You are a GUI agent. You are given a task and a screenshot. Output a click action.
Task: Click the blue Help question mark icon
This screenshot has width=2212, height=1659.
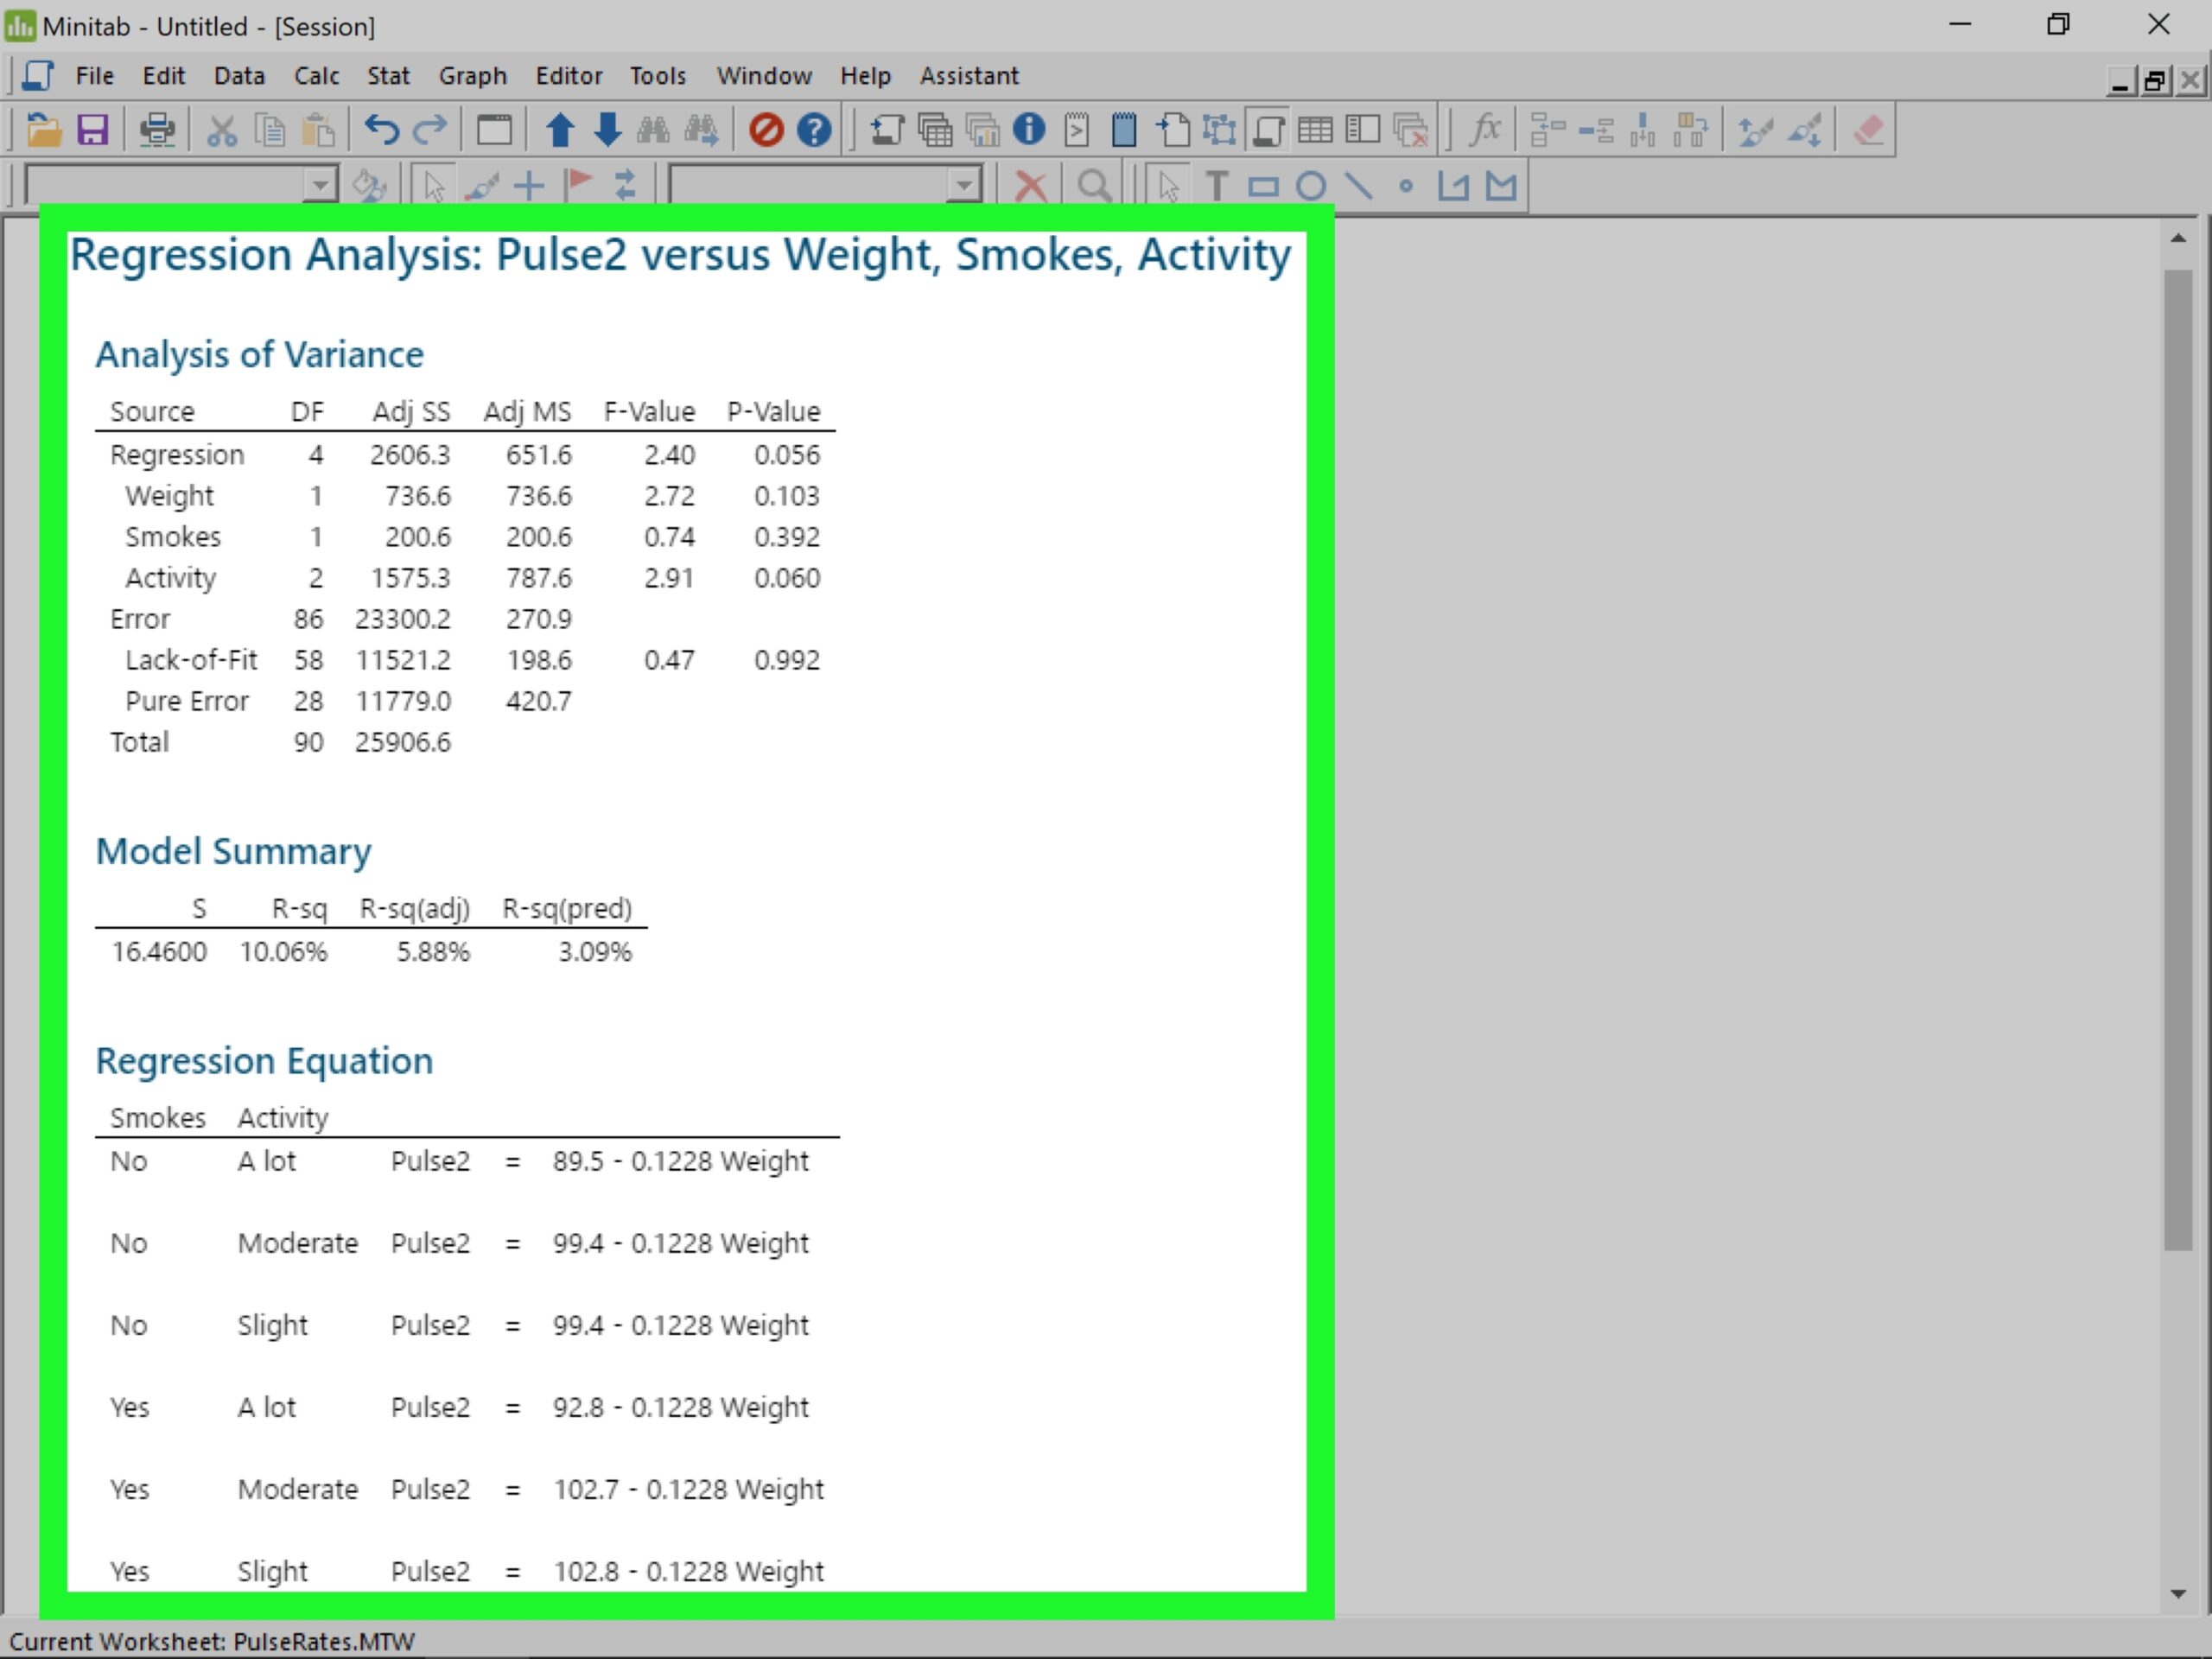pyautogui.click(x=815, y=130)
